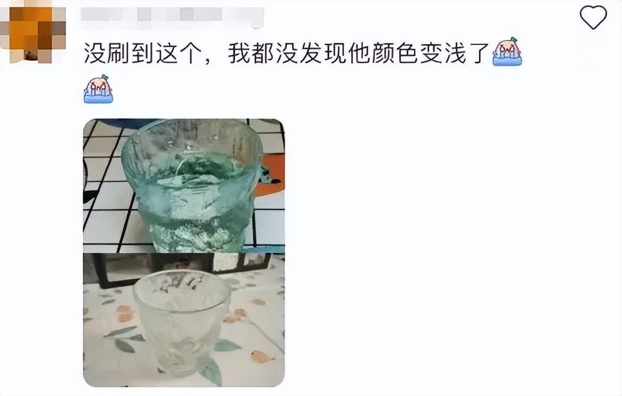This screenshot has width=622, height=396.
Task: Click the word 颜色 in the comment
Action: [x=394, y=53]
